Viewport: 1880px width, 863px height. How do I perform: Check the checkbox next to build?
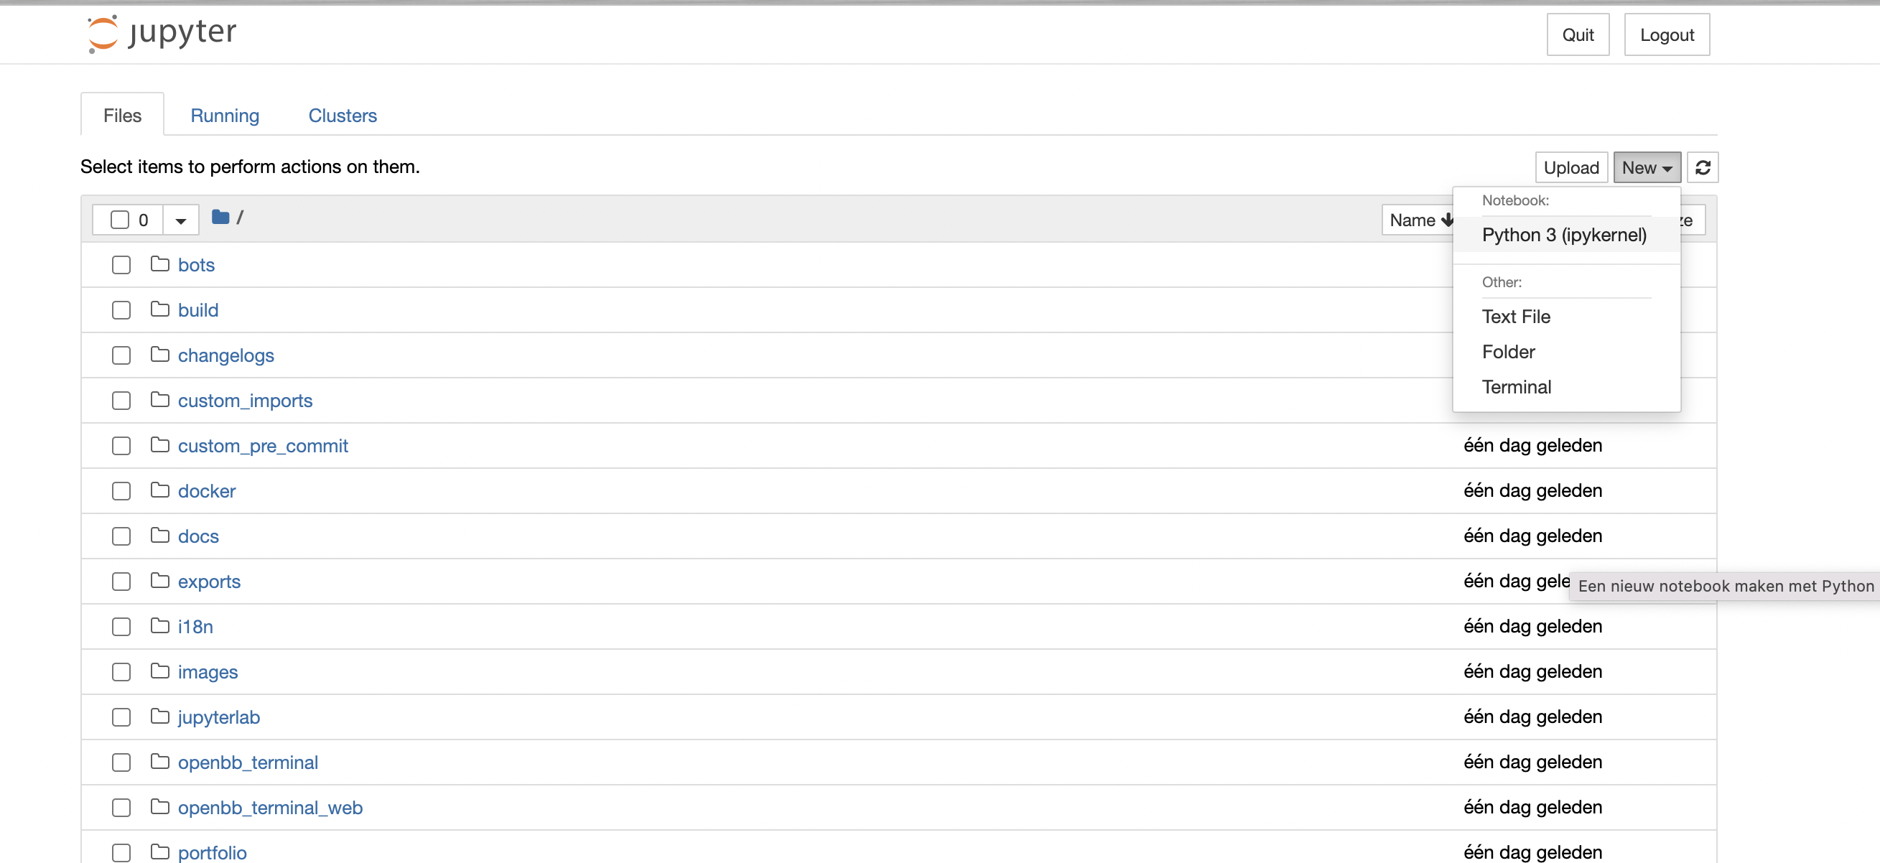tap(121, 309)
